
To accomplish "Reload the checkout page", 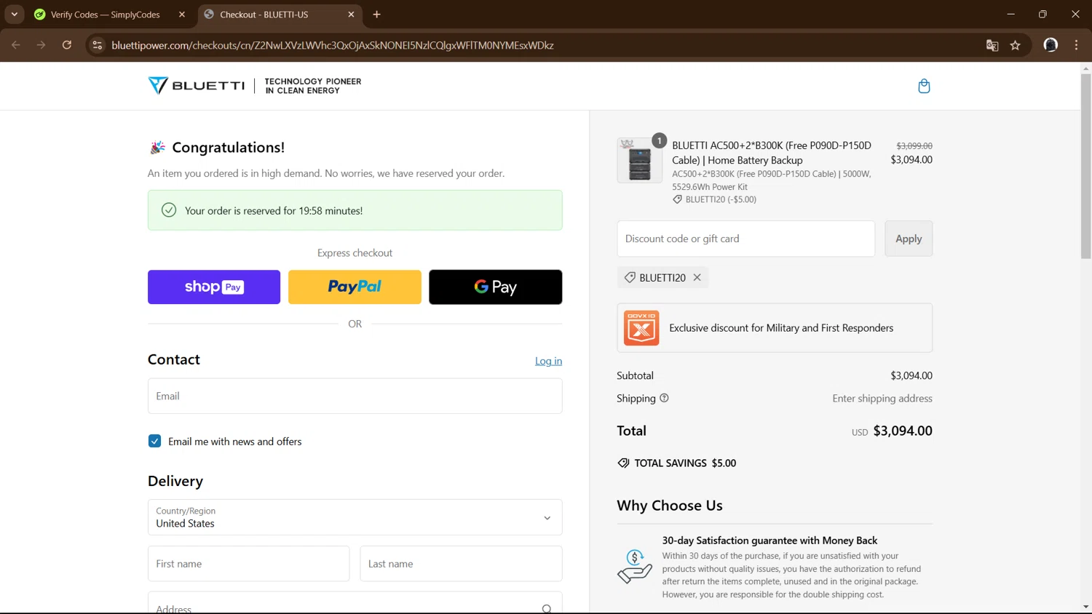I will pos(67,45).
